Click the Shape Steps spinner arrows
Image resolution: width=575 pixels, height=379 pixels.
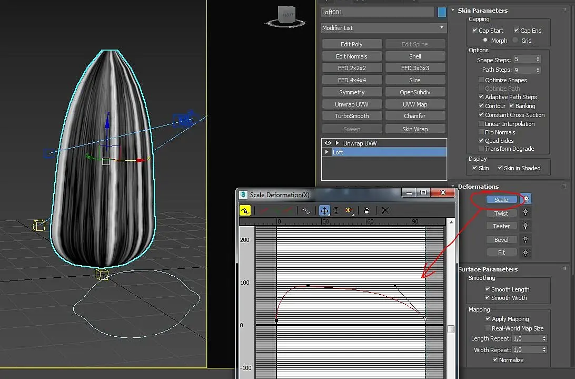(x=538, y=60)
